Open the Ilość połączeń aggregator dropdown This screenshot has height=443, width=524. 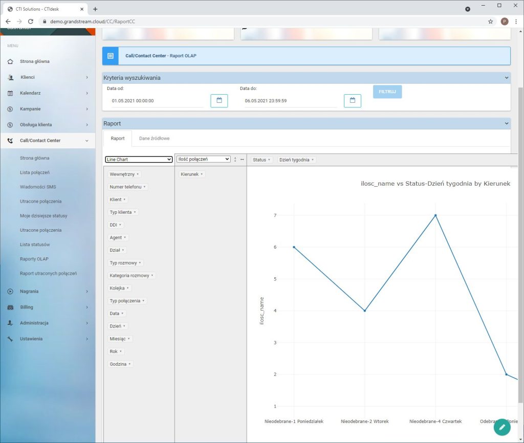pos(203,159)
